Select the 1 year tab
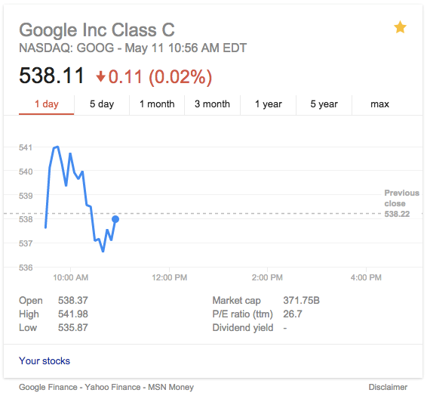427x396 pixels. [269, 104]
